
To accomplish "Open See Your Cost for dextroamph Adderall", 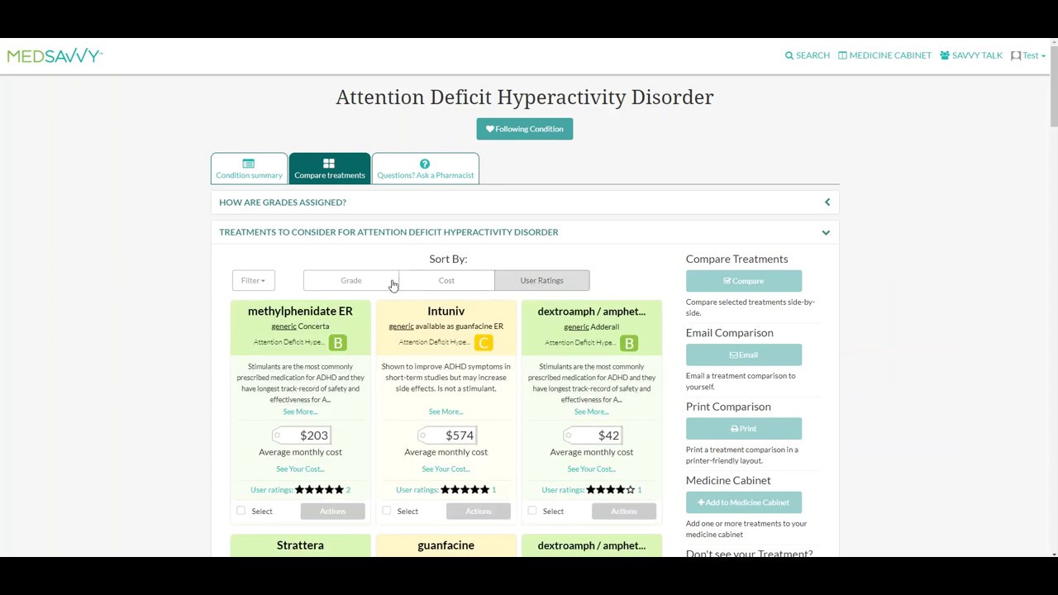I will pos(592,469).
